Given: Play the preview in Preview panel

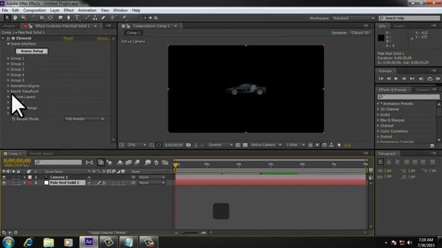Looking at the screenshot, I should coord(396,79).
